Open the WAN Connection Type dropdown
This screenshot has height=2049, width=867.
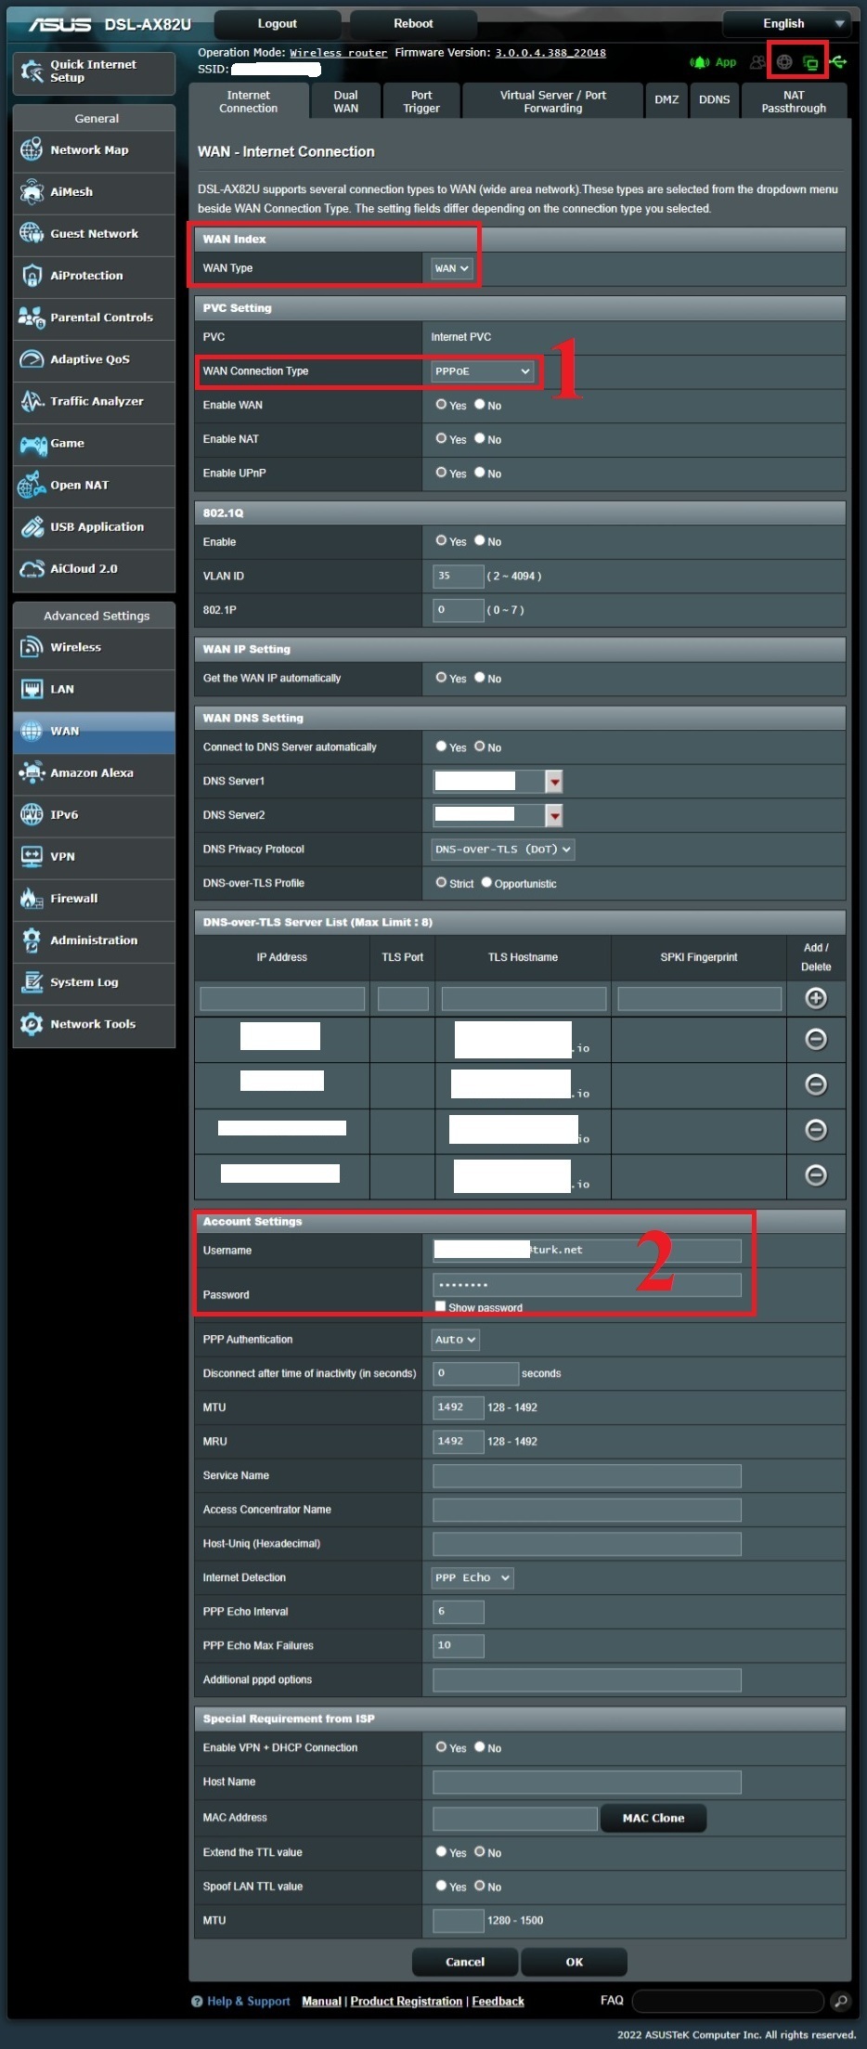click(x=483, y=371)
